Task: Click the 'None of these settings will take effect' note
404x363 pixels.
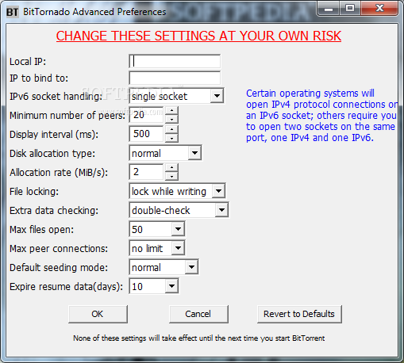Action: [199, 338]
